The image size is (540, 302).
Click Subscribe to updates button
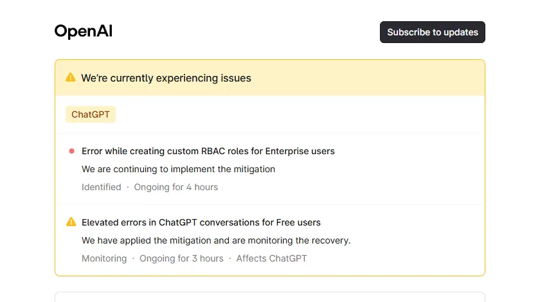pos(432,32)
